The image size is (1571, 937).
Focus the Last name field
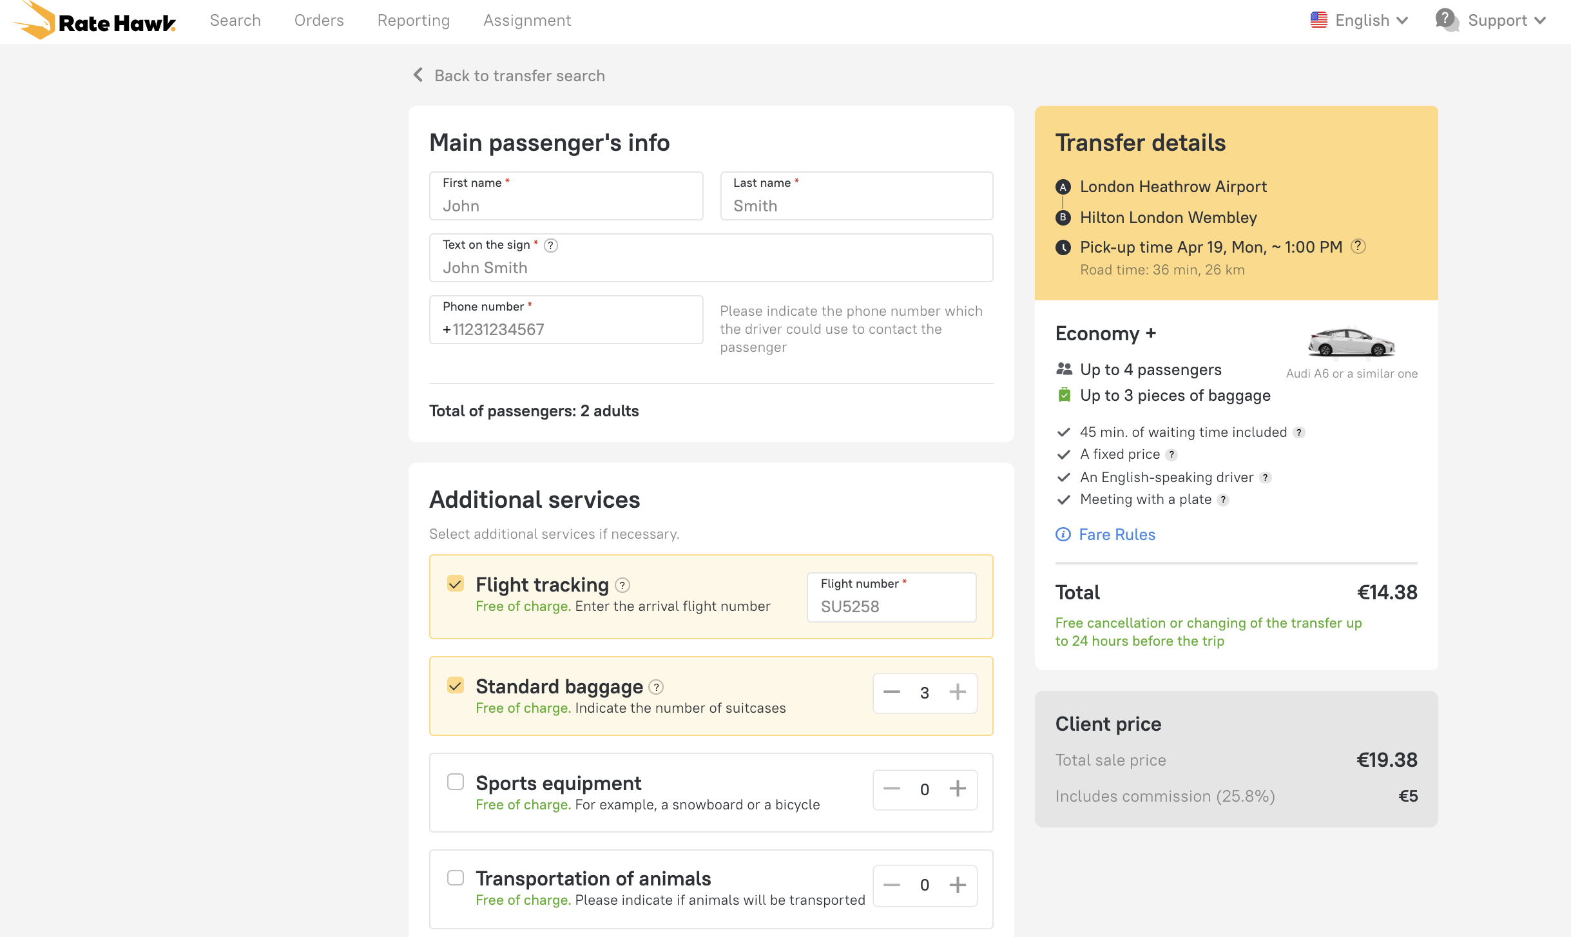(x=857, y=196)
